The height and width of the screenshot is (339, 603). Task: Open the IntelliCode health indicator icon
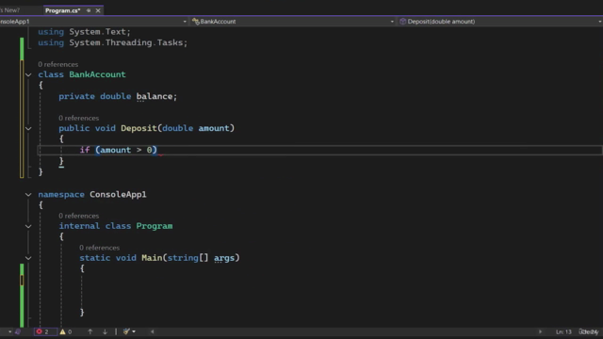17,331
